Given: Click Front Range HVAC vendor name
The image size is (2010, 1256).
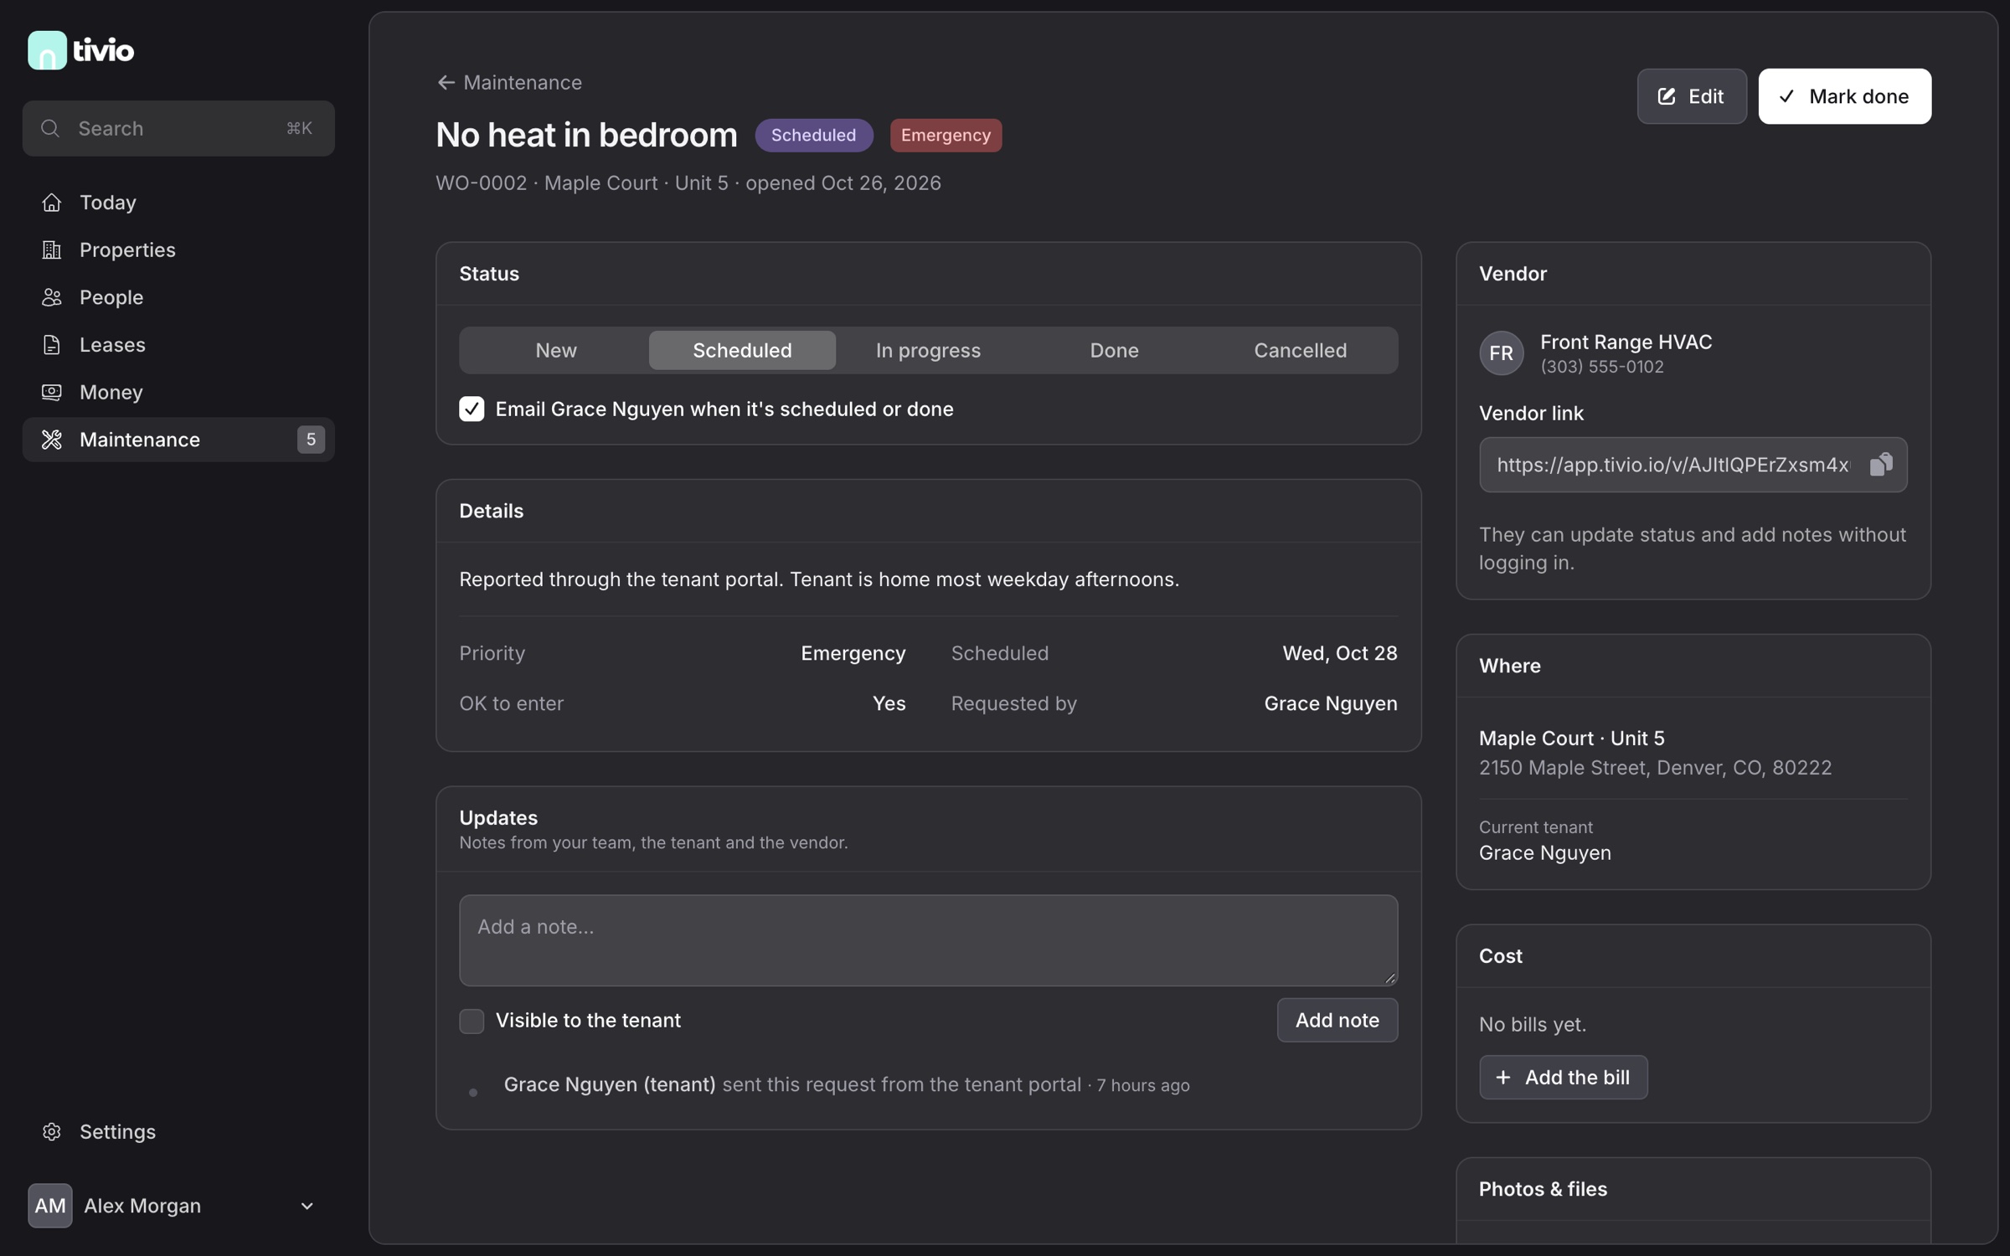Looking at the screenshot, I should tap(1626, 342).
